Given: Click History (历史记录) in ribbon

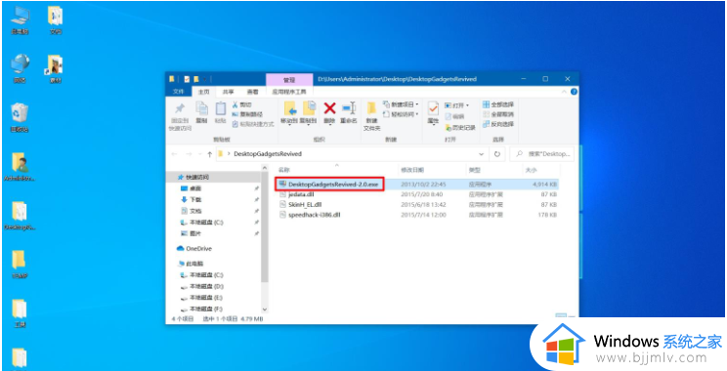Looking at the screenshot, I should 460,127.
